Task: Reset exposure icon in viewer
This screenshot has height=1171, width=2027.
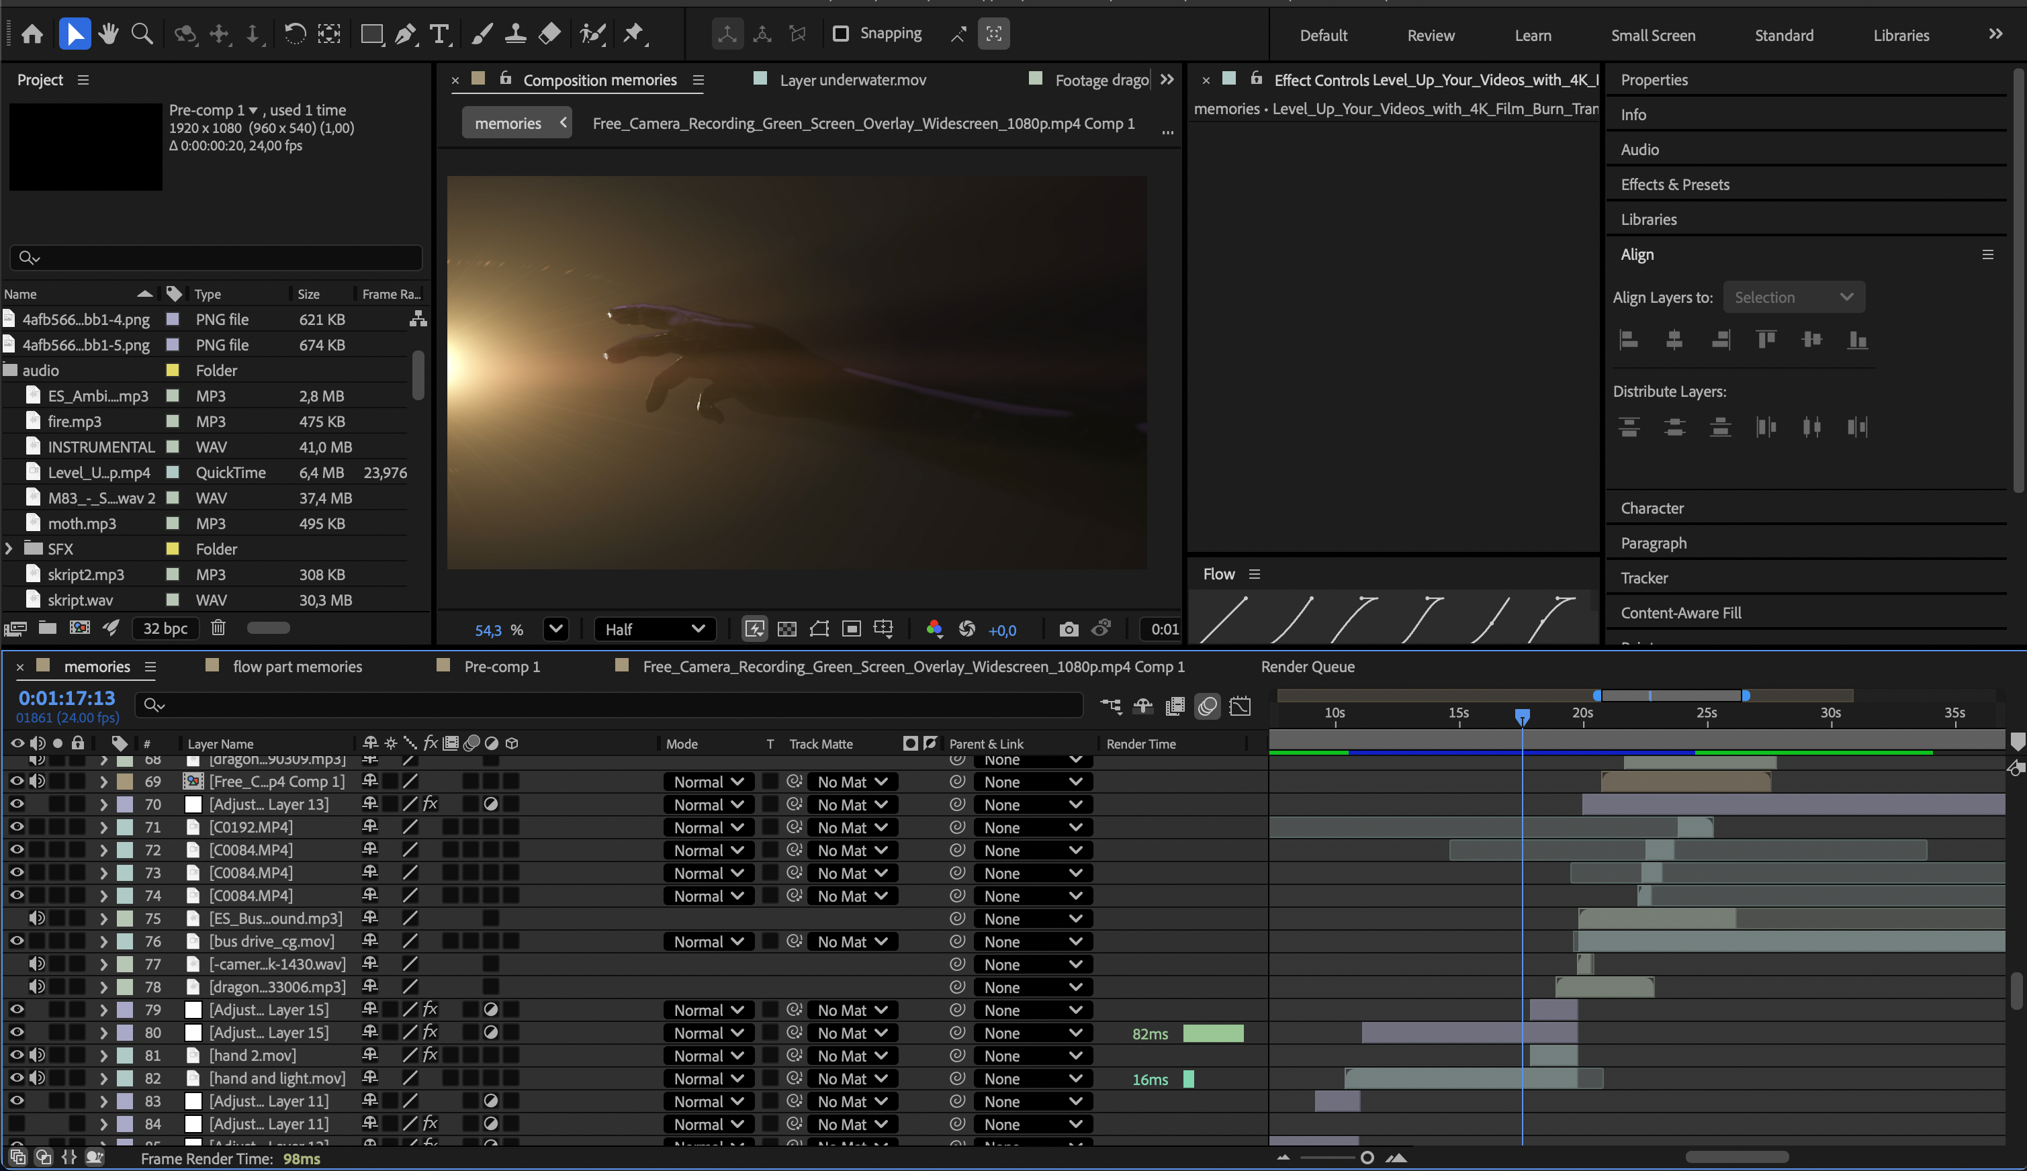Action: coord(967,629)
